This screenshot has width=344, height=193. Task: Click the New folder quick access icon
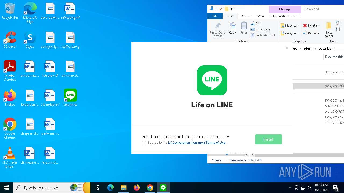tap(227, 9)
